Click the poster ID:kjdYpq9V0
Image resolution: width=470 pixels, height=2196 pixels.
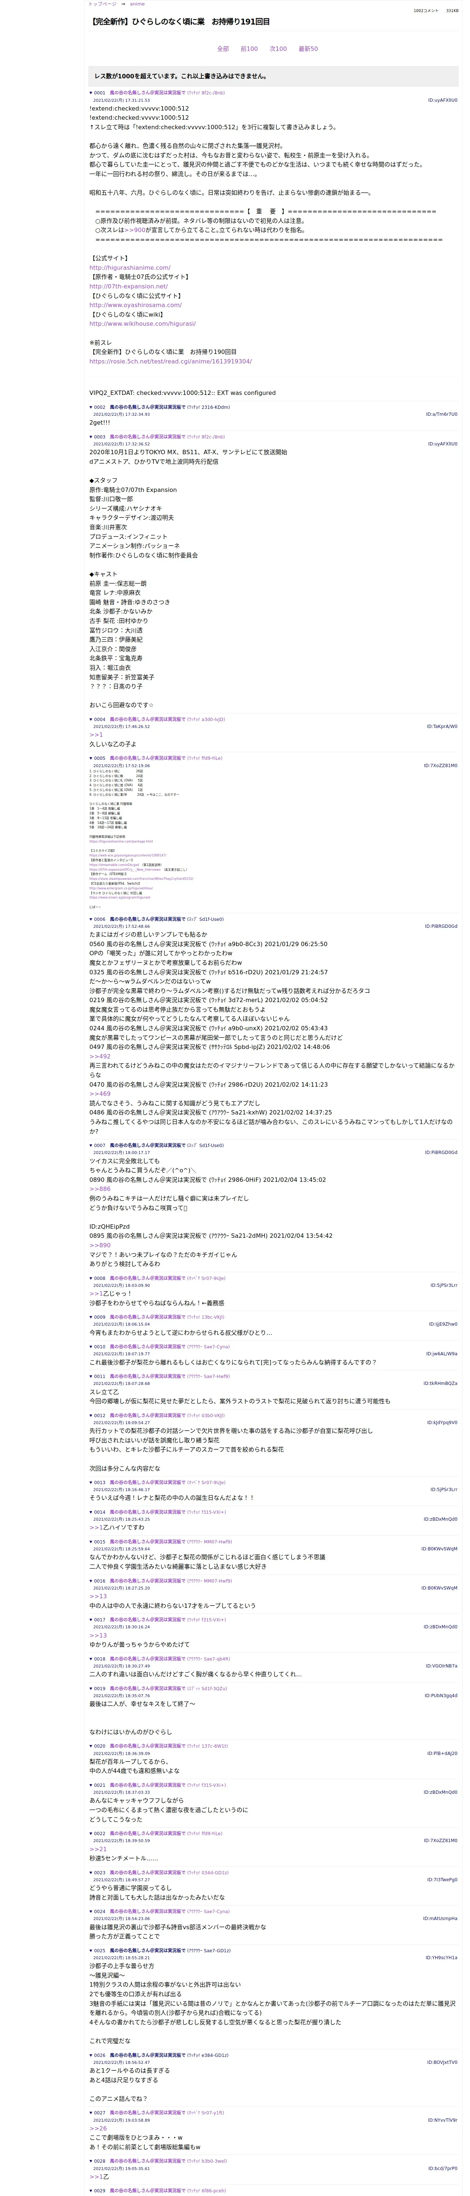tap(442, 1423)
